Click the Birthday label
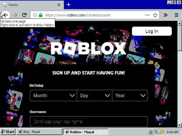The image size is (182, 136). tap(36, 86)
